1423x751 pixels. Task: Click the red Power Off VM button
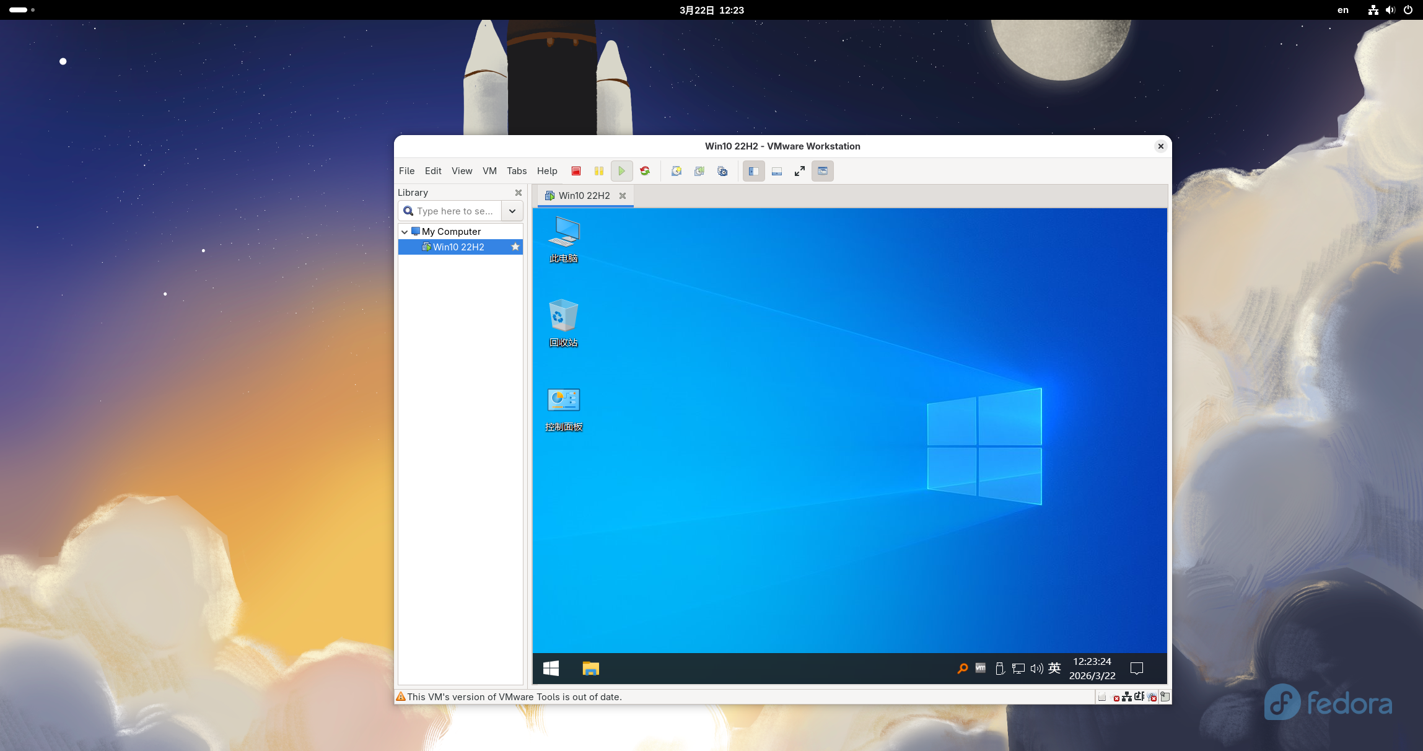[576, 171]
